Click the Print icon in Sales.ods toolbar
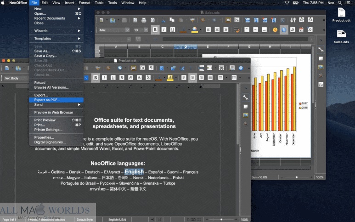 point(144,20)
